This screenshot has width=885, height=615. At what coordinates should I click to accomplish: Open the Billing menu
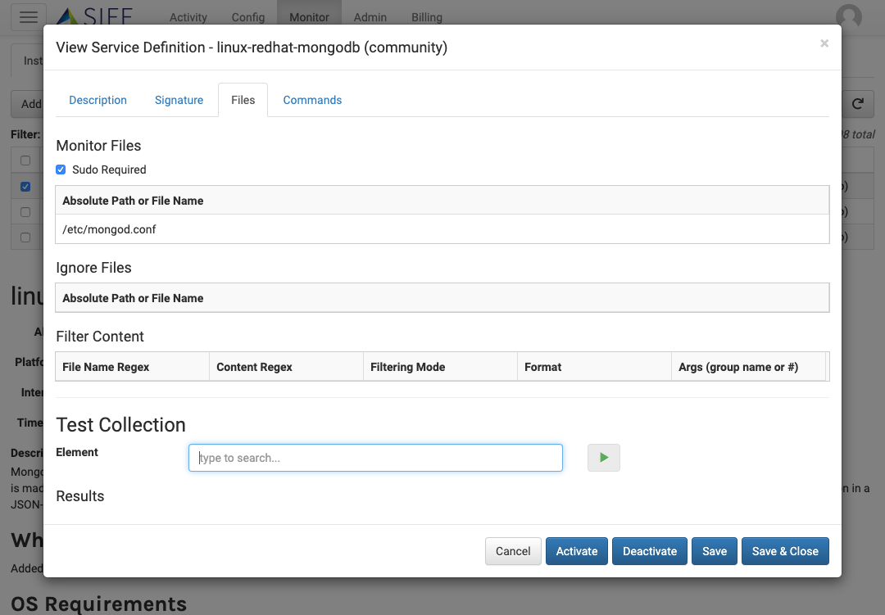coord(427,17)
